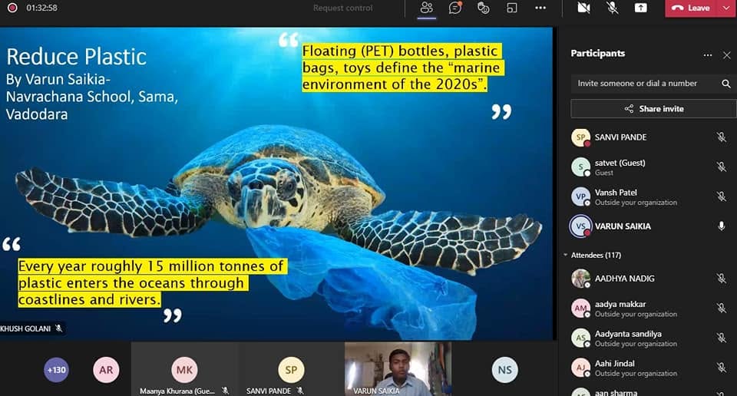Click the Share invite button
The image size is (737, 396).
pos(653,108)
